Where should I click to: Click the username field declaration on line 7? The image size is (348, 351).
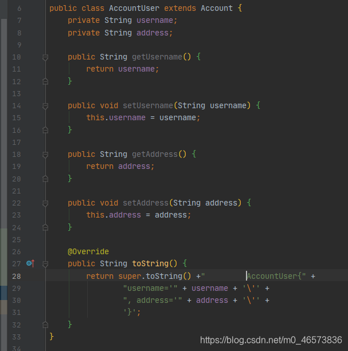[x=155, y=21]
